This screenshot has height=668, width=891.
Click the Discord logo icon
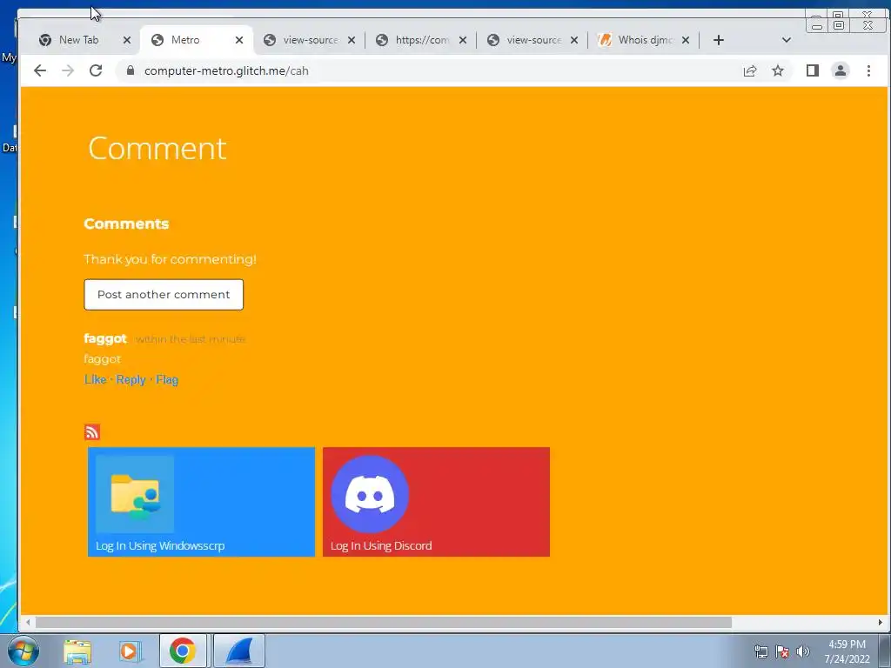(370, 494)
